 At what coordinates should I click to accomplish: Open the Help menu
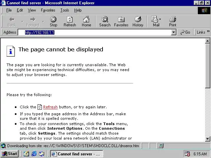coord(78,10)
